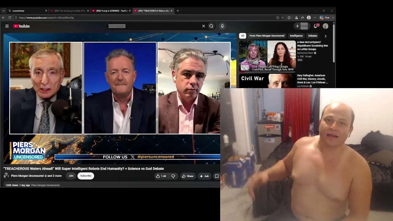Screen dimensions: 393x221
Task: Bookmark this page with the star
Action: 283,17
